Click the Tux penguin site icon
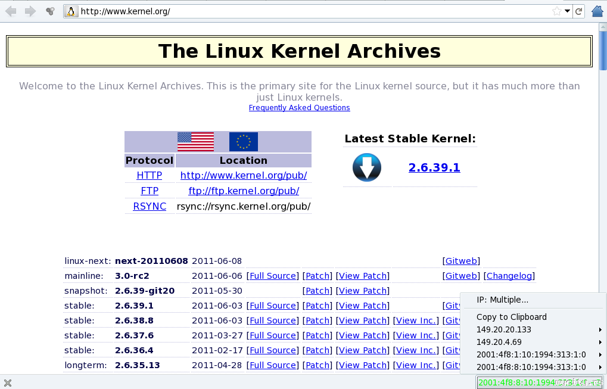 pyautogui.click(x=70, y=11)
